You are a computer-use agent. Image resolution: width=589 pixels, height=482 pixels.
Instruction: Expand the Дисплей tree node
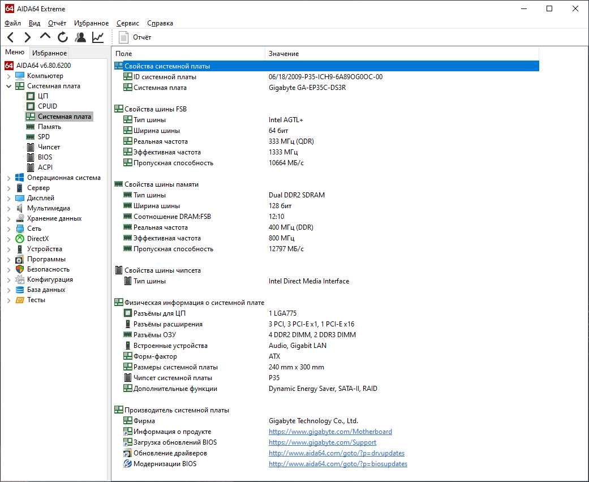coord(8,198)
